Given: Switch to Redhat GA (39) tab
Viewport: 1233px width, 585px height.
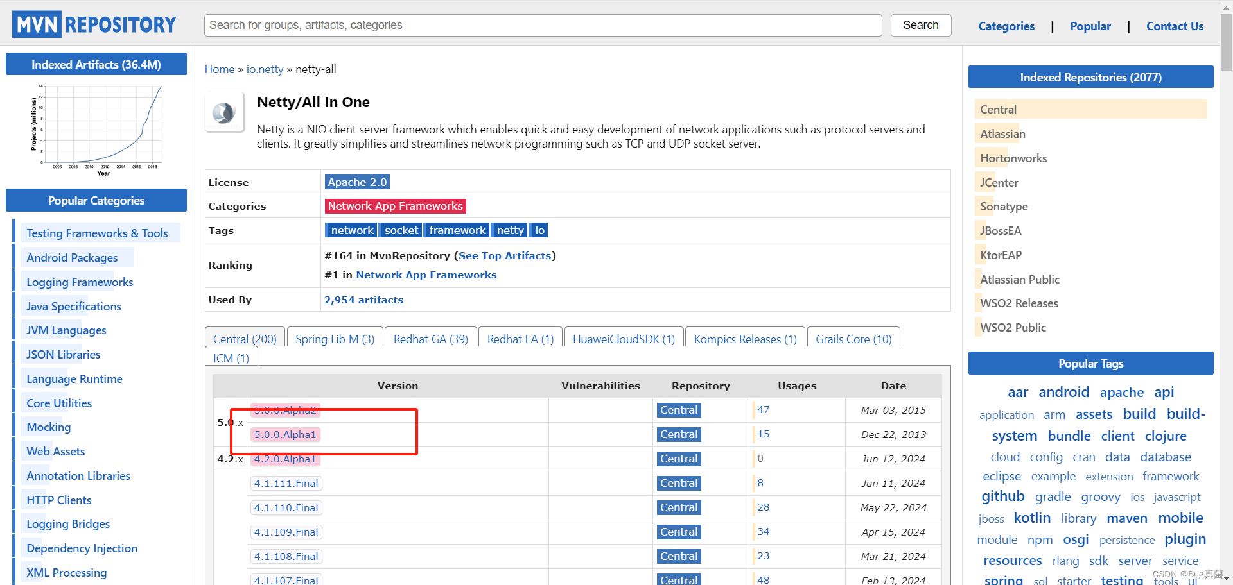Looking at the screenshot, I should click(x=431, y=339).
